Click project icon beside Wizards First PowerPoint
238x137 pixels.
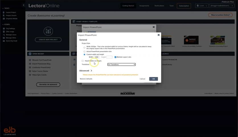click(30, 60)
